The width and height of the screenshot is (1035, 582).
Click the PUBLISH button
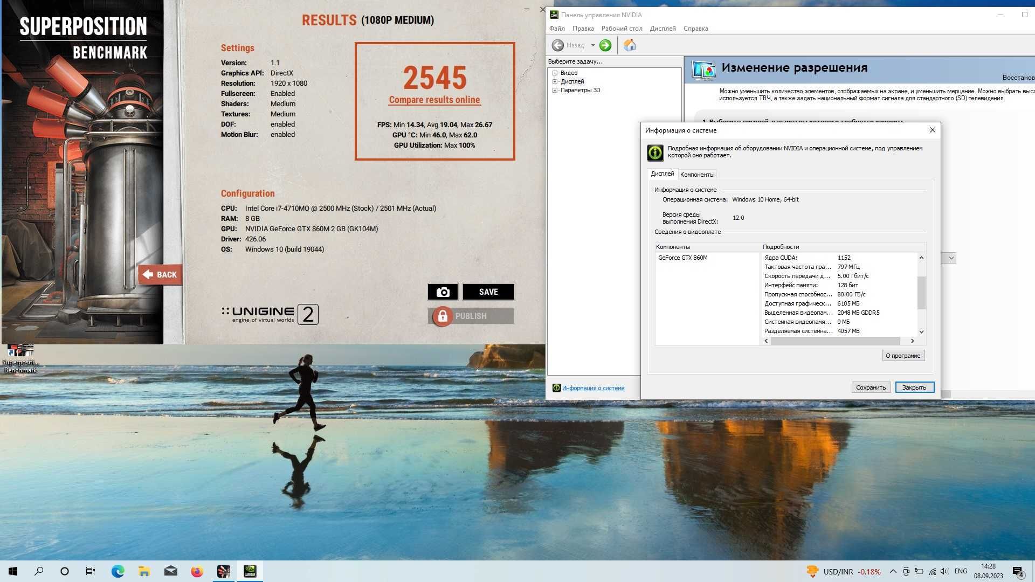click(471, 316)
